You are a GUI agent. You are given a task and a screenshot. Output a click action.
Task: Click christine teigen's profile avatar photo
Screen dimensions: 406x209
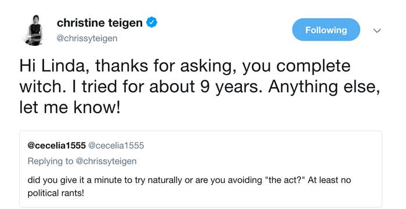click(35, 30)
